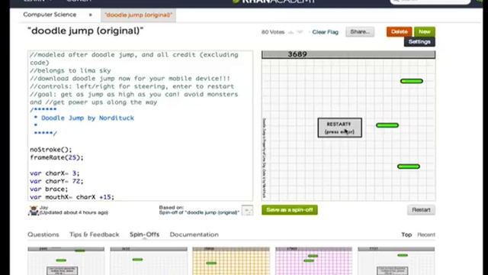Focus the search field in header
Viewport: 488px width, 275px height.
[x=430, y=2]
